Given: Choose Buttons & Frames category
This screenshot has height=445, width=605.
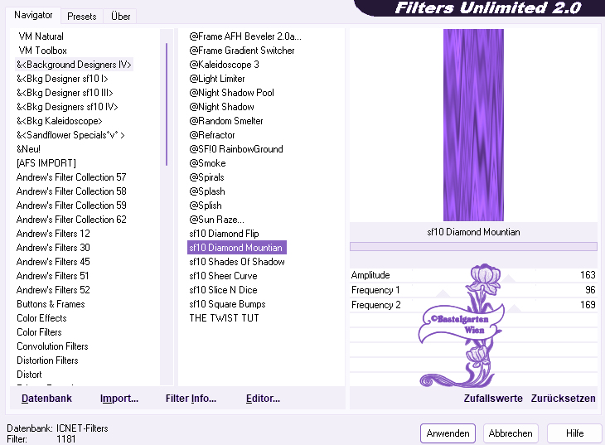Looking at the screenshot, I should tap(51, 304).
